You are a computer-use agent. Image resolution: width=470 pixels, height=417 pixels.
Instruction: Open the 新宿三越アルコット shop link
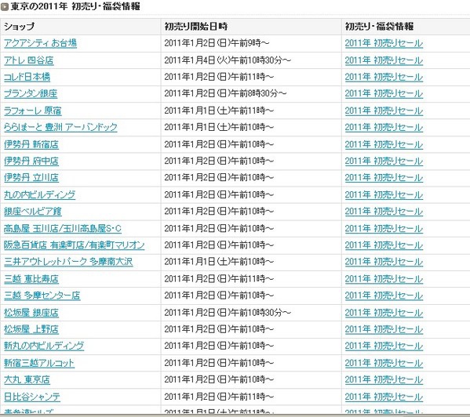pos(39,363)
